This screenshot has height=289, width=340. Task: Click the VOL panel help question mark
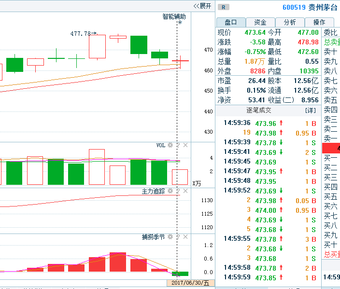point(178,145)
